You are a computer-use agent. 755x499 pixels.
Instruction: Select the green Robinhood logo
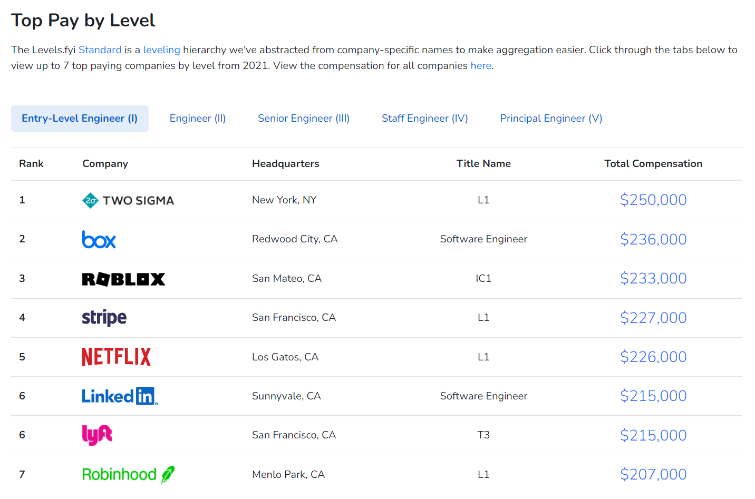coord(128,474)
